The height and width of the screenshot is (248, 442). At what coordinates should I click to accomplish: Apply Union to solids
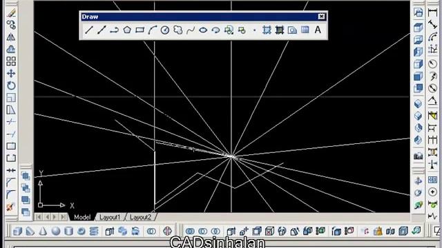pyautogui.click(x=190, y=231)
